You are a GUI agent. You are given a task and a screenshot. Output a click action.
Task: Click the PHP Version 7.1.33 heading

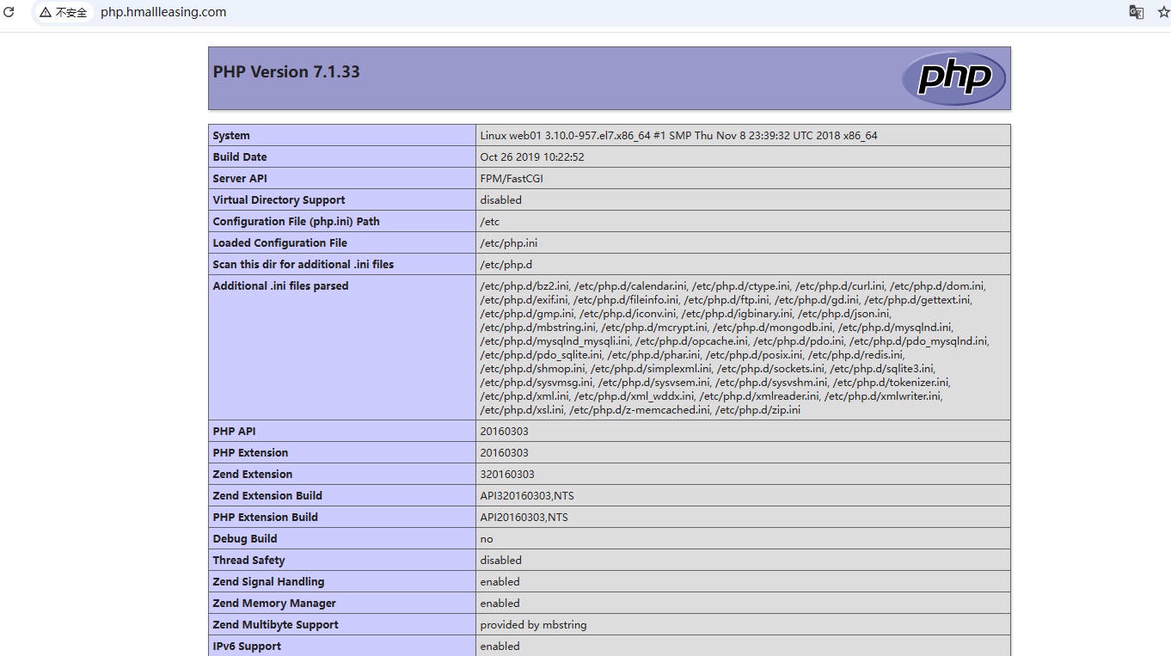point(286,72)
